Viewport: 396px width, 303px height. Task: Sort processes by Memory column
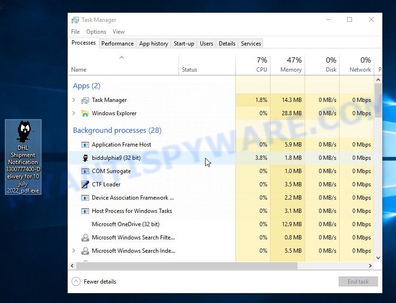288,65
